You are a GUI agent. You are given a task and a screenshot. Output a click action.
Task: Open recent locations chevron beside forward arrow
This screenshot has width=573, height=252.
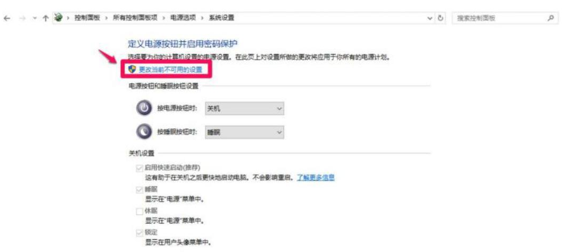pyautogui.click(x=34, y=18)
